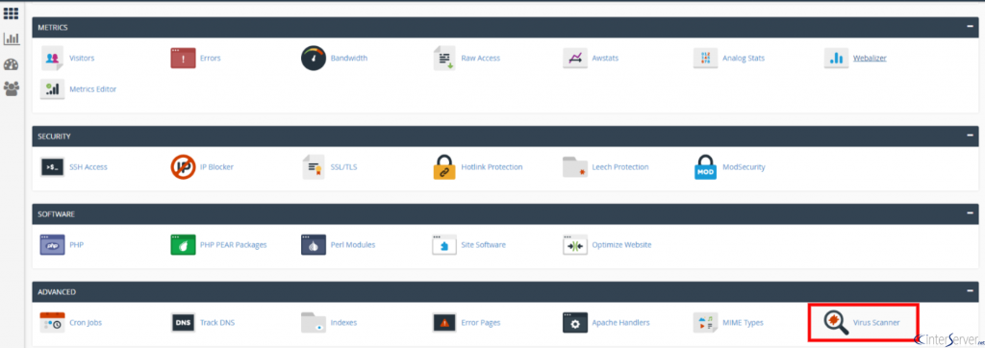Select the Error Pages icon
985x348 pixels.
[x=444, y=322]
